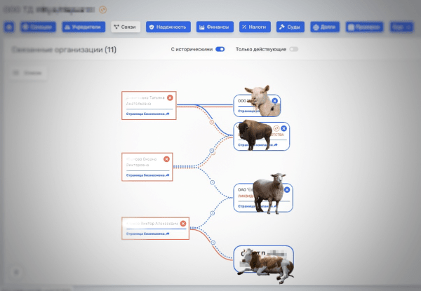Go to the Налоги tab
The height and width of the screenshot is (291, 421).
[254, 27]
